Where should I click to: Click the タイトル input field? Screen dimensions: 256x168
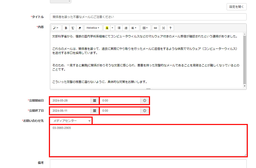[148, 17]
